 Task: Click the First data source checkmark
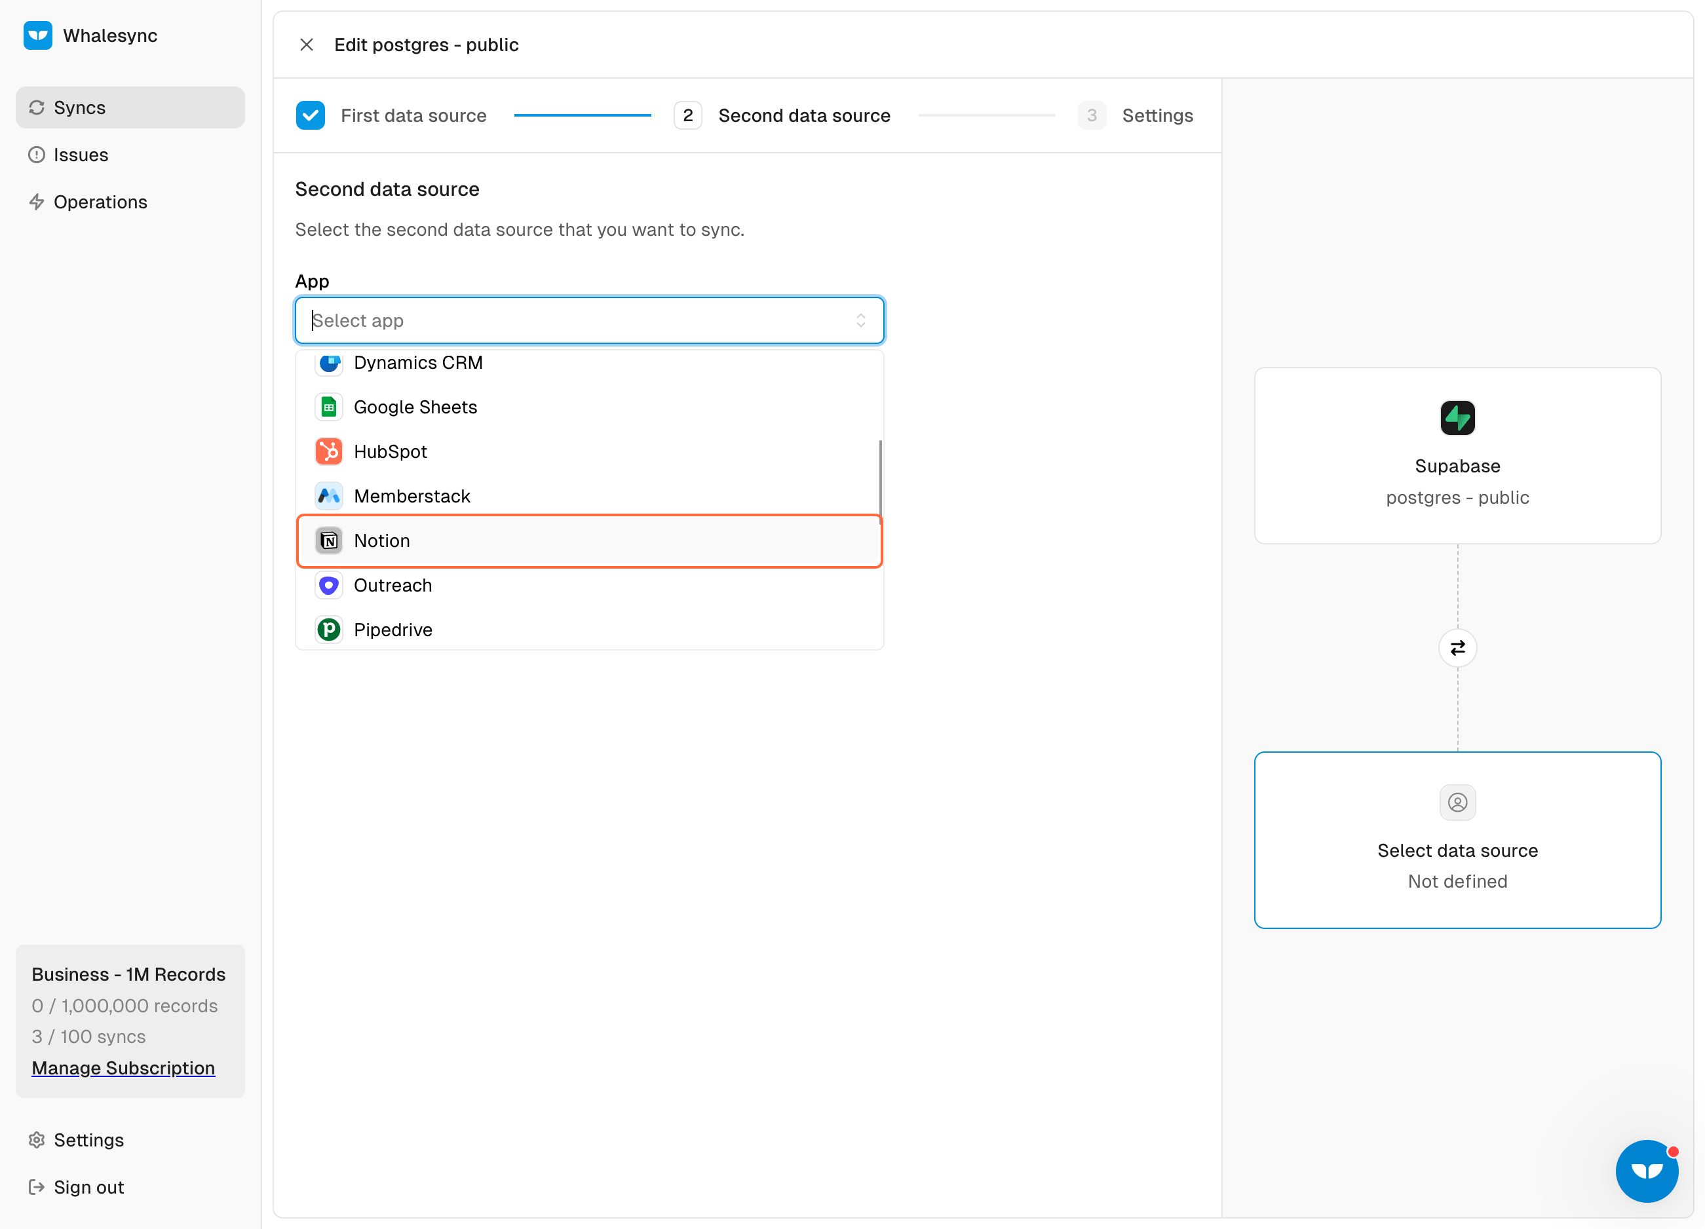311,115
